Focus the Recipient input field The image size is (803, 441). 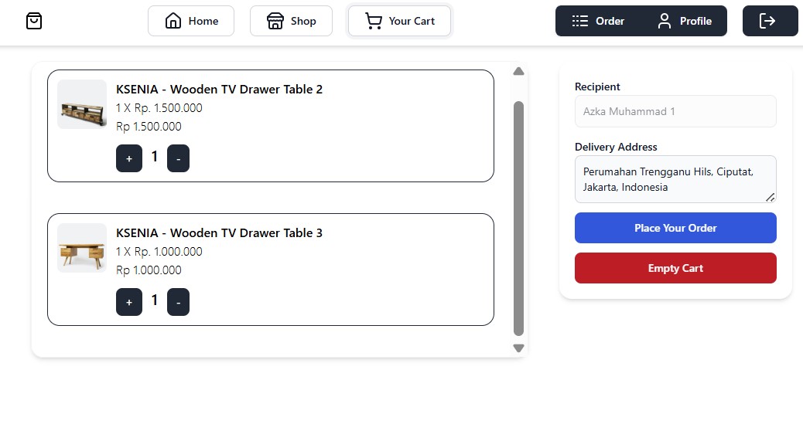point(675,111)
